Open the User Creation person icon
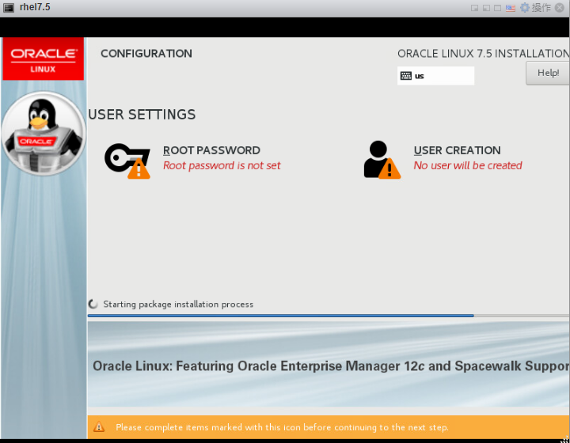The image size is (570, 443). click(382, 160)
